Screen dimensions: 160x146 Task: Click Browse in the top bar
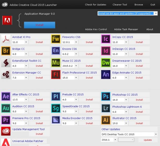click(x=139, y=5)
